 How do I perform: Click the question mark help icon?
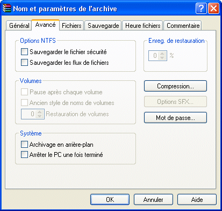coord(201,9)
